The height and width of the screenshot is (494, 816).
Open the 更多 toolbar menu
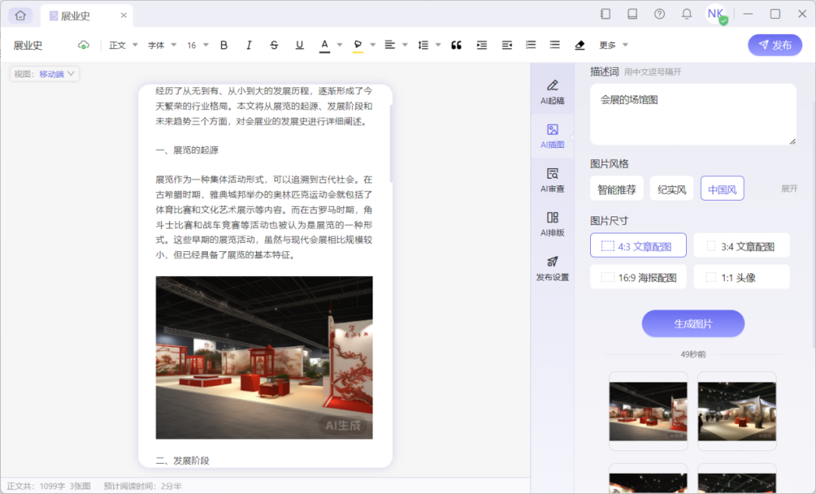[614, 45]
